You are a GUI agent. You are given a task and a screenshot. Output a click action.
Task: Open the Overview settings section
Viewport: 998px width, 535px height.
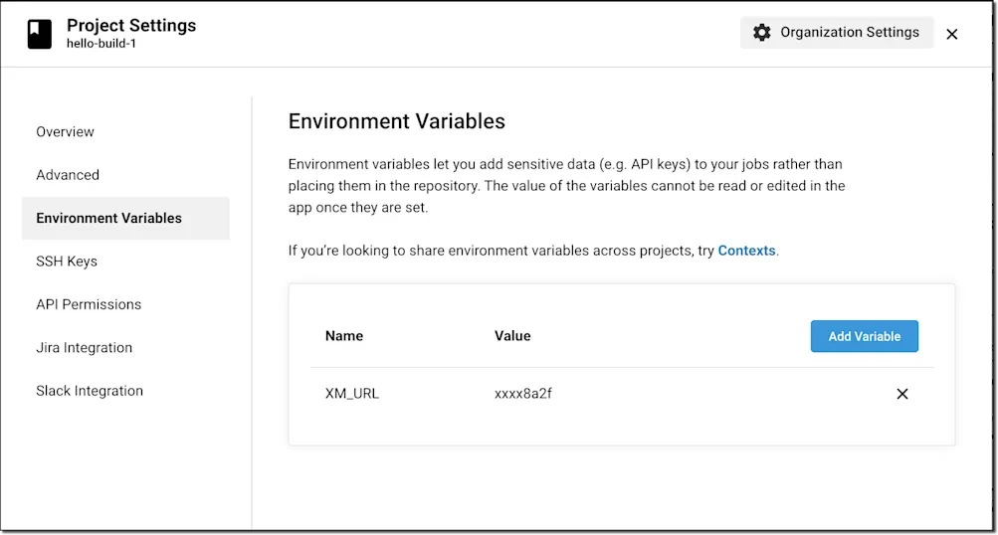(66, 132)
